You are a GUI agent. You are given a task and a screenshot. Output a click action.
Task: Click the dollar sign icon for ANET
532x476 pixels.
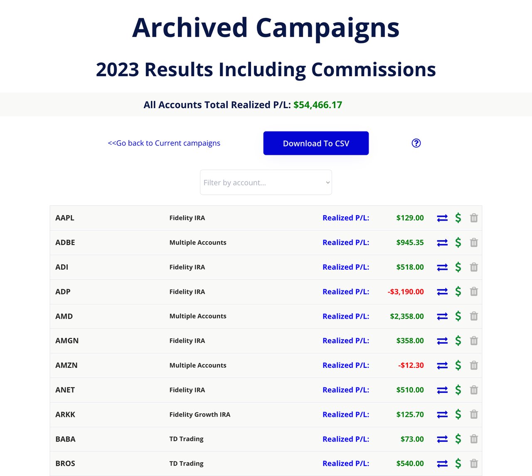click(x=458, y=390)
